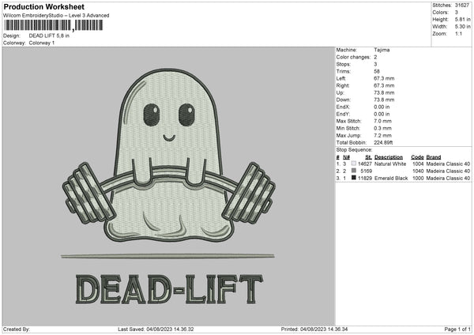Screen dimensions: 474x335
Task: Click the ghost's left eye in the design
Action: (x=152, y=115)
